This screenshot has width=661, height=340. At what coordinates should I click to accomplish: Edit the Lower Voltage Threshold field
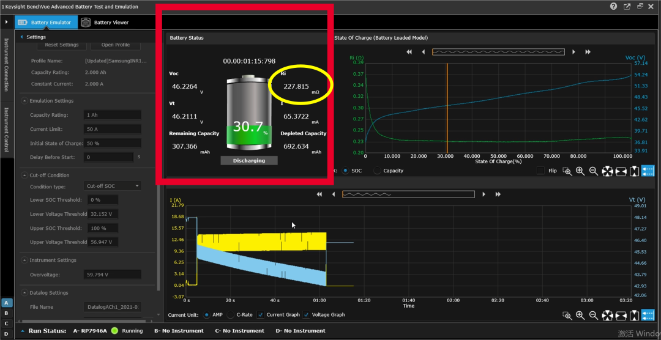(x=102, y=214)
